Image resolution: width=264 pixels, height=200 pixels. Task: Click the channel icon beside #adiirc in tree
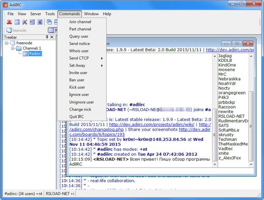tap(25, 54)
